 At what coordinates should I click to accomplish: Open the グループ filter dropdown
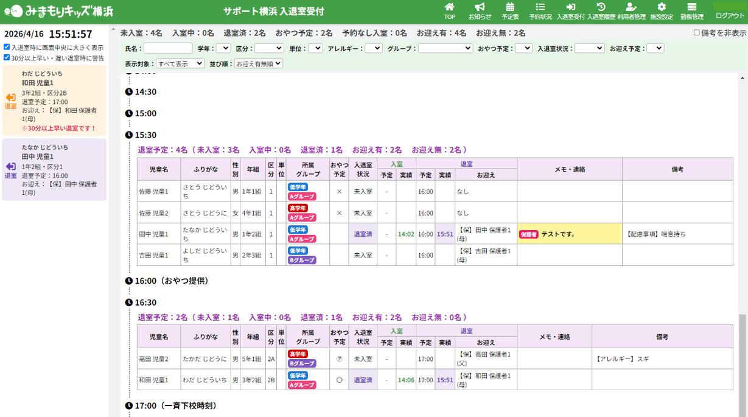(446, 48)
